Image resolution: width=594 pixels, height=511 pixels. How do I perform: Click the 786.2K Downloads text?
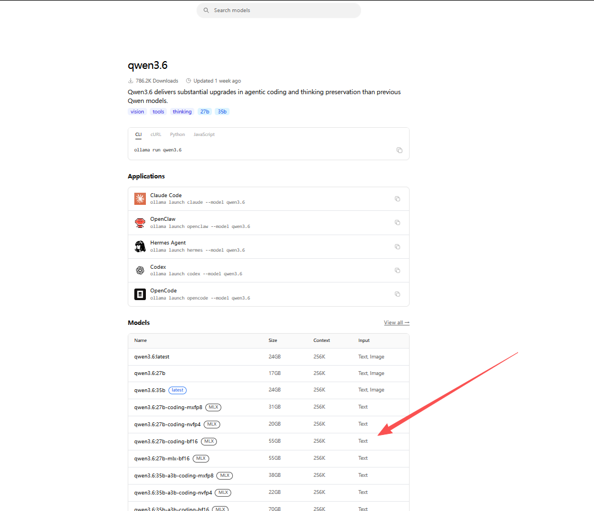(x=157, y=81)
